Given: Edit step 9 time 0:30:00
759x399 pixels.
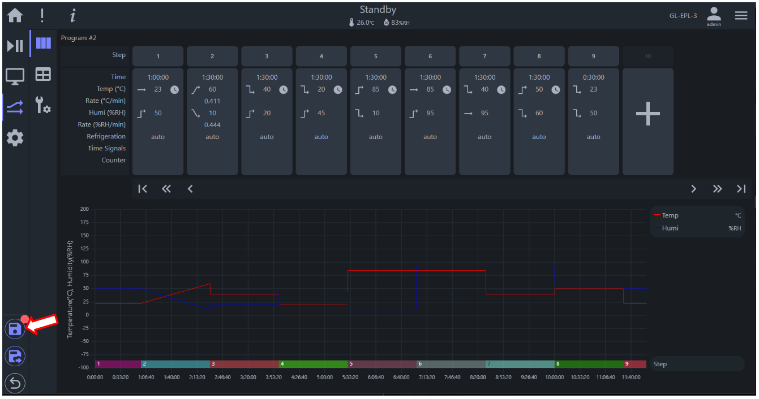Looking at the screenshot, I should pos(594,77).
